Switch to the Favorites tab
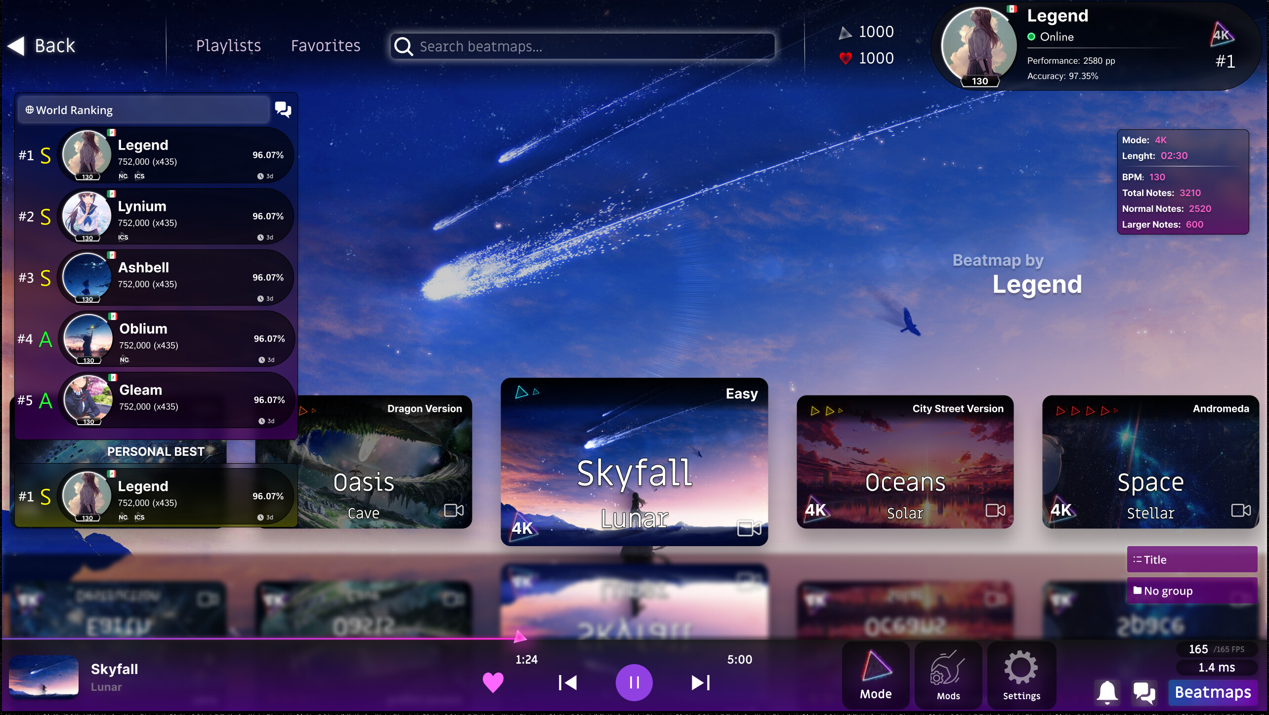 [x=325, y=46]
